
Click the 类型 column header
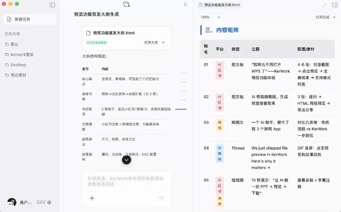coord(236,49)
